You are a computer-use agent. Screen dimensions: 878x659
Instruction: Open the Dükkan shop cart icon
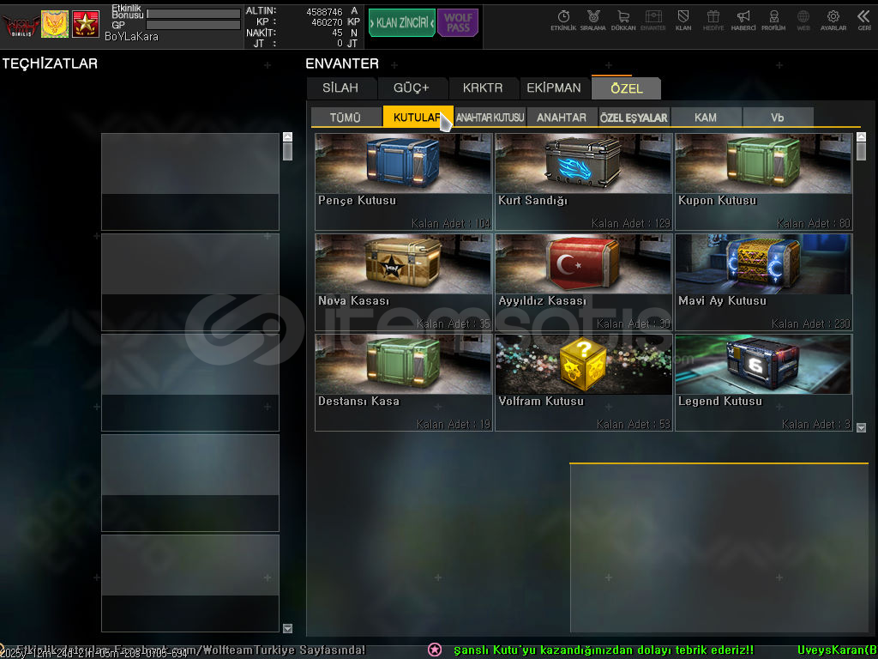(623, 20)
